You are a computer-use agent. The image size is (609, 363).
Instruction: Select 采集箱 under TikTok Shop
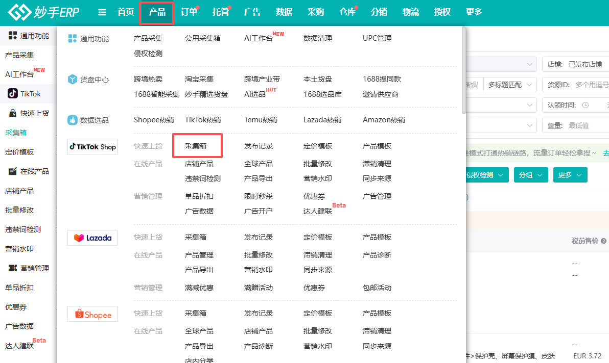coord(196,146)
